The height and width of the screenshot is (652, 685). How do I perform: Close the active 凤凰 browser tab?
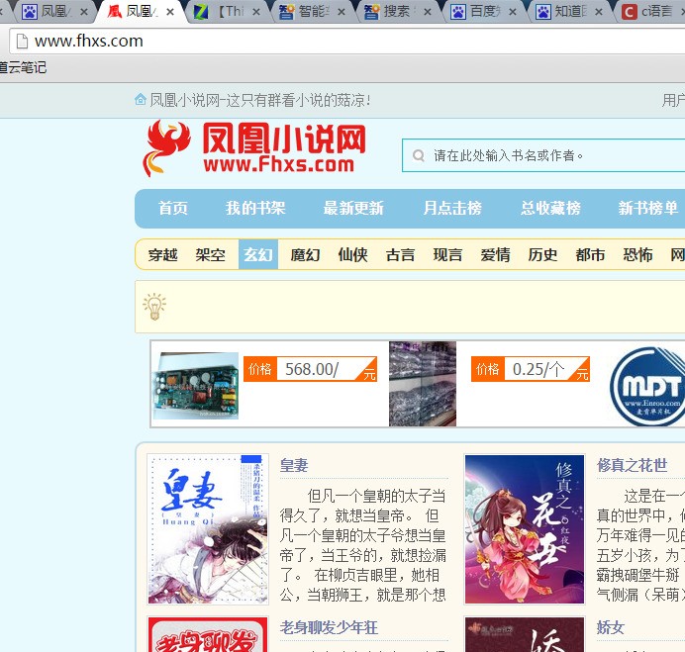point(172,12)
